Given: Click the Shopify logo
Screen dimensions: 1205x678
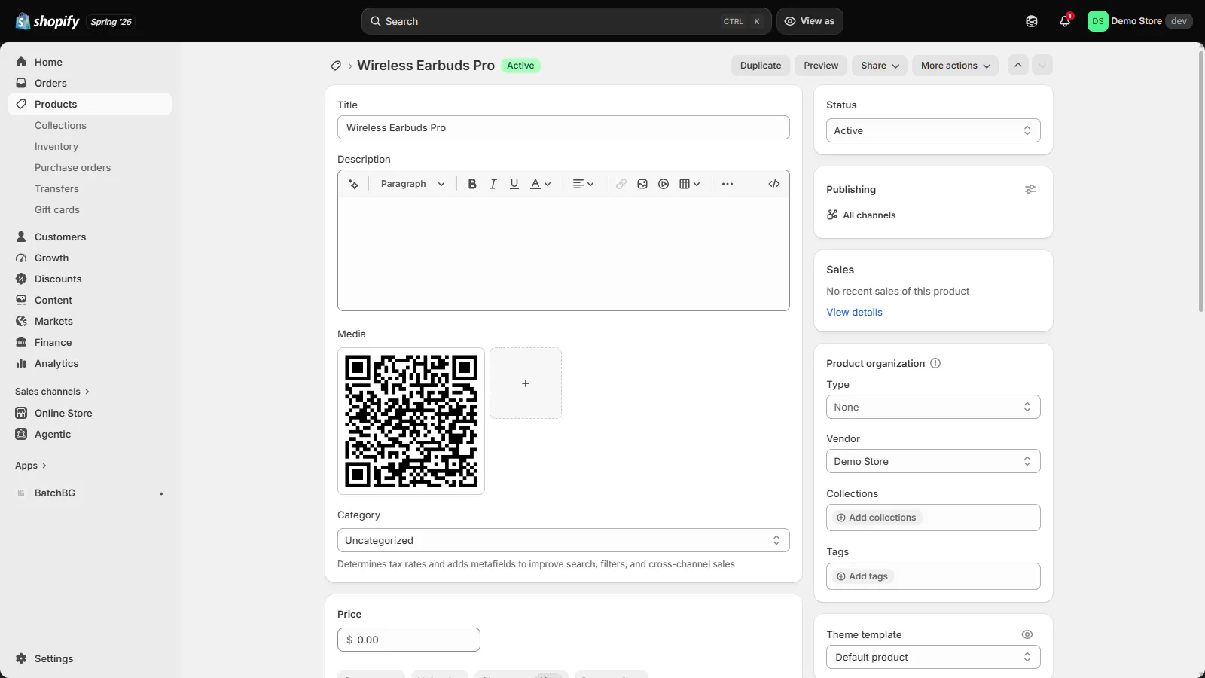Looking at the screenshot, I should [x=47, y=21].
